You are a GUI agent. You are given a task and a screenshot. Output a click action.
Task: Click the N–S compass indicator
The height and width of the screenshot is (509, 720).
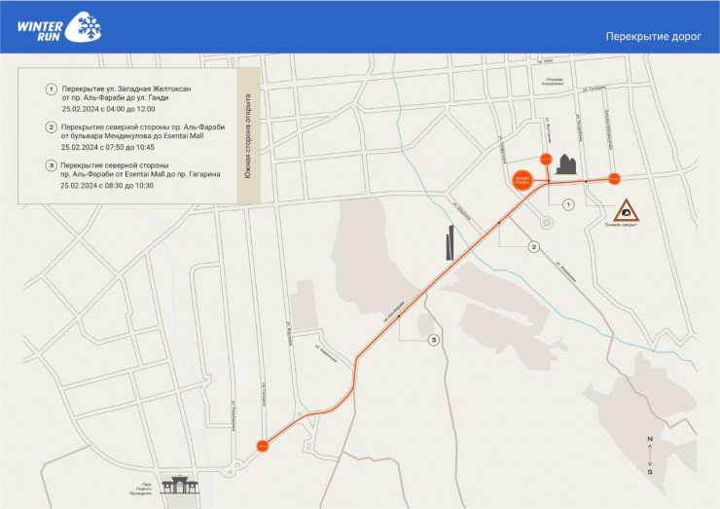pyautogui.click(x=650, y=455)
